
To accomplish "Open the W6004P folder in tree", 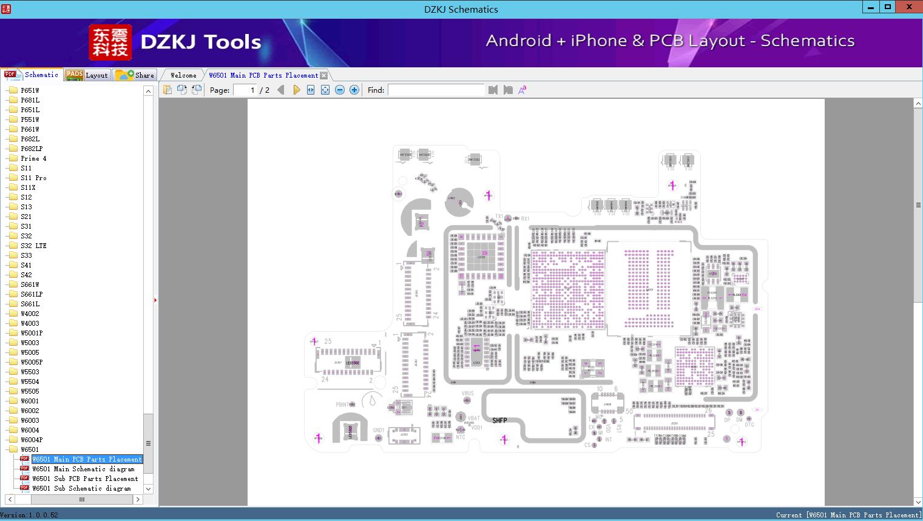I will click(32, 440).
